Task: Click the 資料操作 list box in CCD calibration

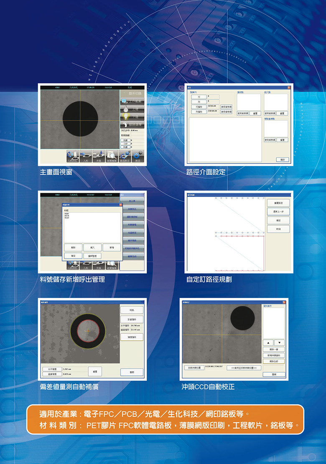Action: [x=274, y=323]
